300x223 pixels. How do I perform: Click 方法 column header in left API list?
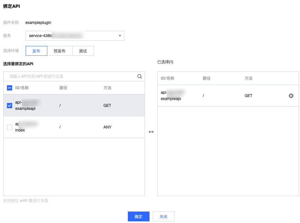click(107, 88)
